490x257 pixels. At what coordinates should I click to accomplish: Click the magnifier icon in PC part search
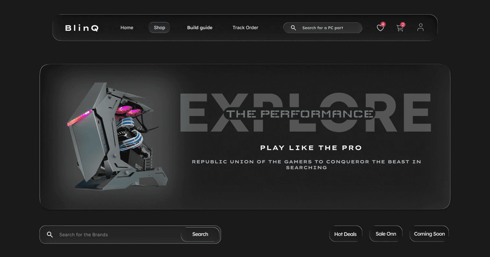pyautogui.click(x=293, y=28)
